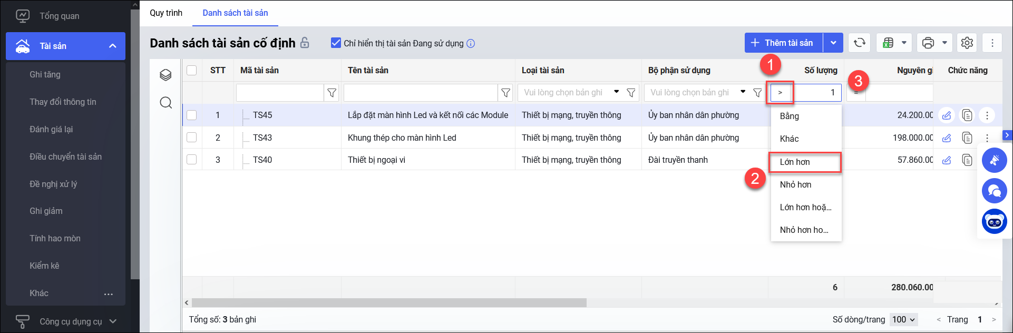Click the search magnifier icon
Screen dimensions: 1013x333
165,102
